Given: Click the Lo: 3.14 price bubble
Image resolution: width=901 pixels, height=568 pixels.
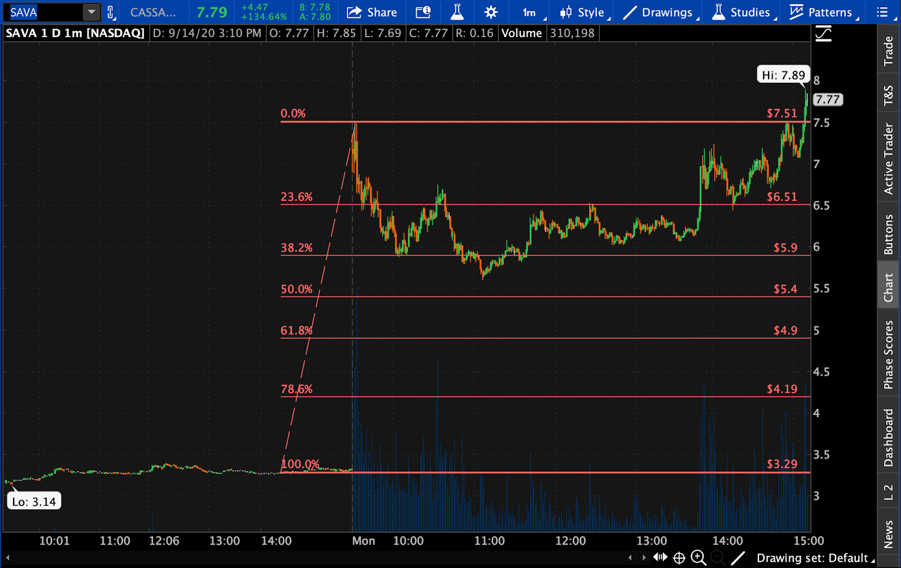Looking at the screenshot, I should tap(34, 502).
